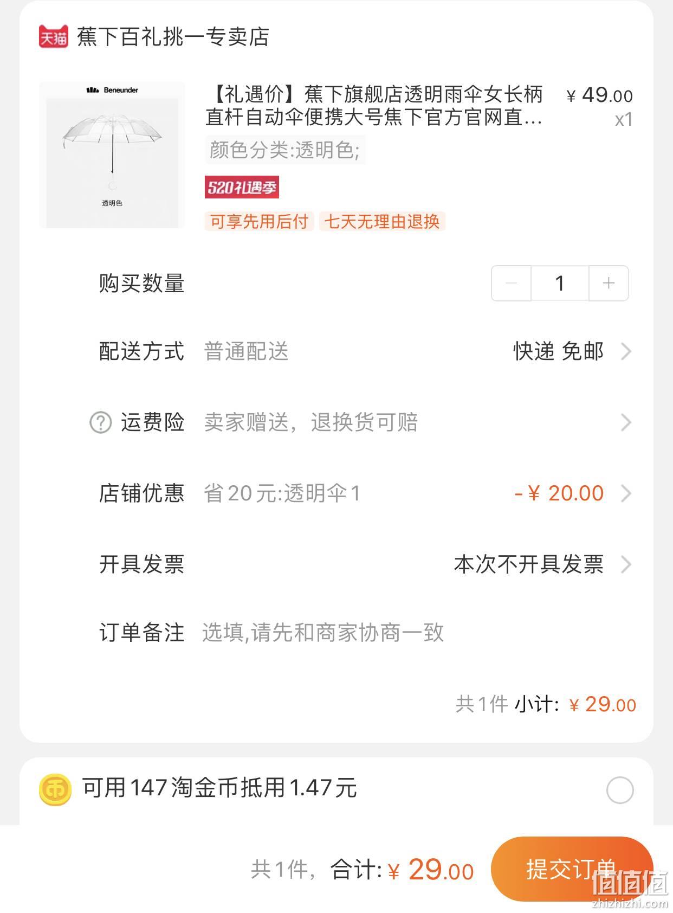Click the gold 淘金币 coin icon
The image size is (673, 913).
coord(55,789)
